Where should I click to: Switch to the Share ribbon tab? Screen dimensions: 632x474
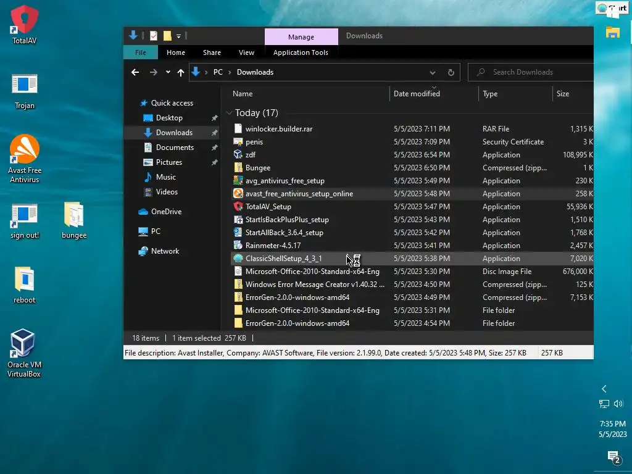click(x=212, y=52)
